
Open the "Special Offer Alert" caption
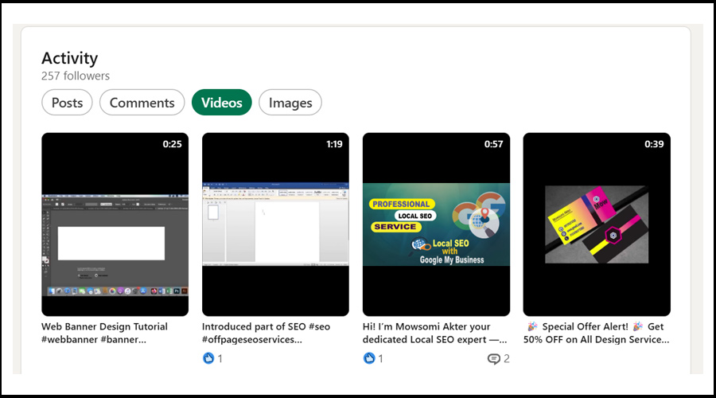[596, 333]
